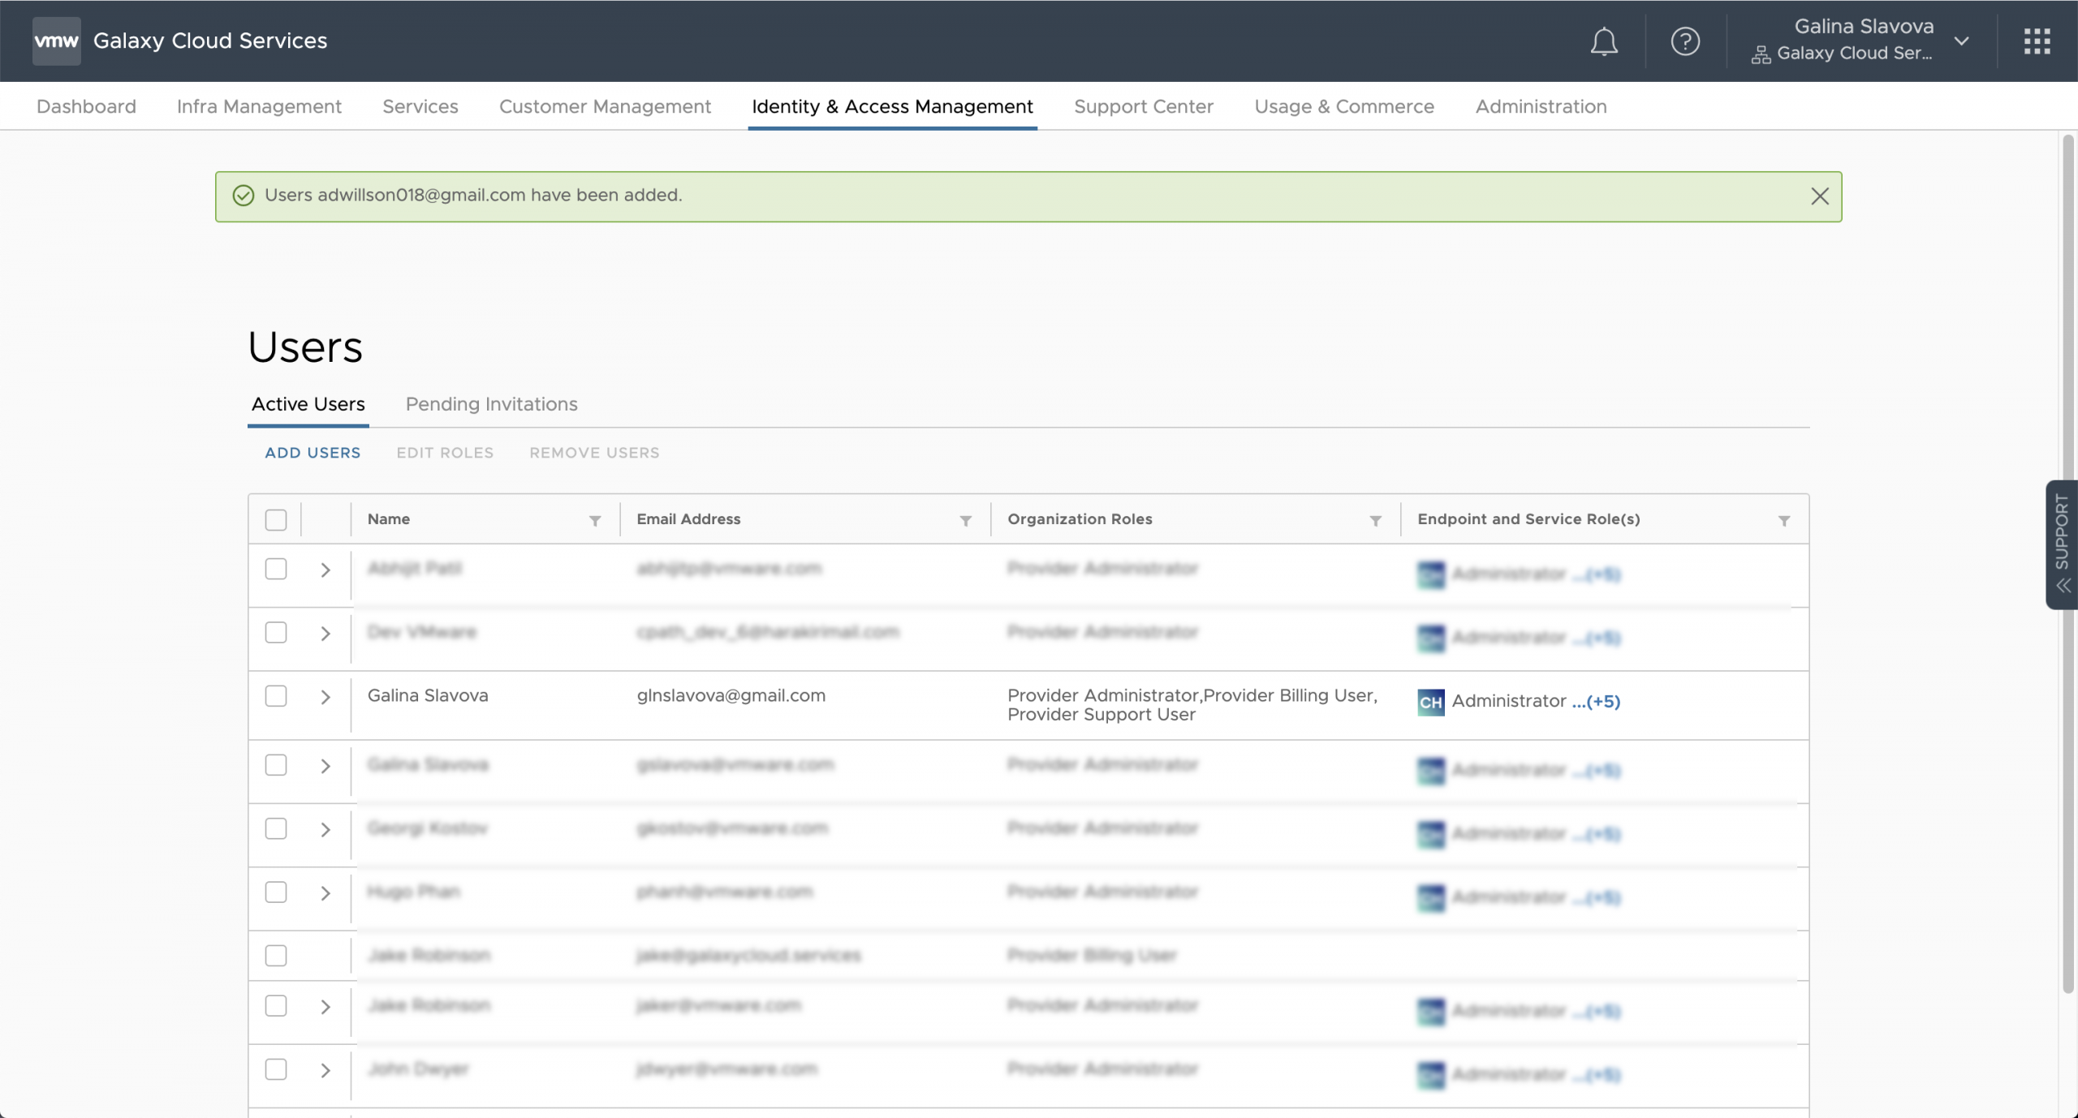Open the Customer Management menu
This screenshot has width=2078, height=1118.
pos(605,106)
